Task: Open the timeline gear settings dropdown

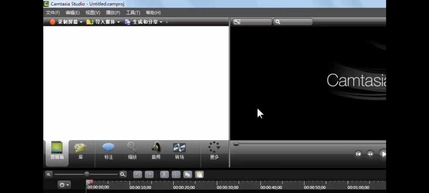Action: tap(64, 185)
